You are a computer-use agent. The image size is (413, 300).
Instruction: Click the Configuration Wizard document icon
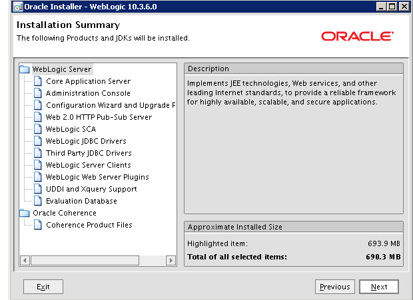click(38, 105)
